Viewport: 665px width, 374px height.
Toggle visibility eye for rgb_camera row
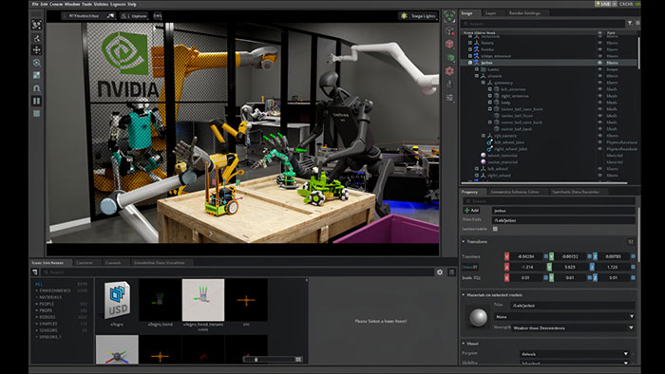click(x=599, y=136)
